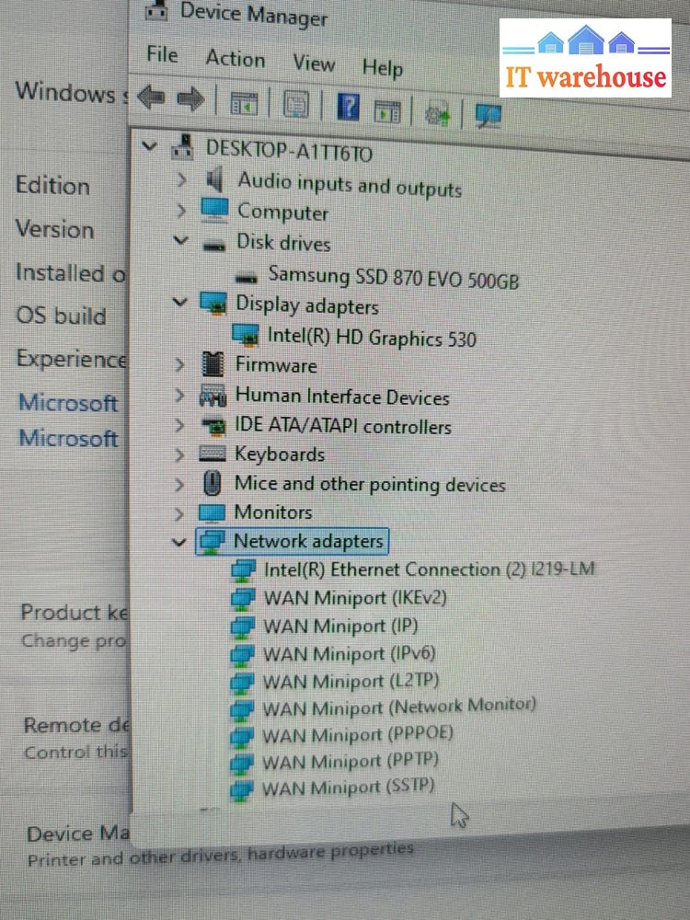Expand the Keyboards category
Image resolution: width=690 pixels, height=920 pixels.
[x=179, y=454]
